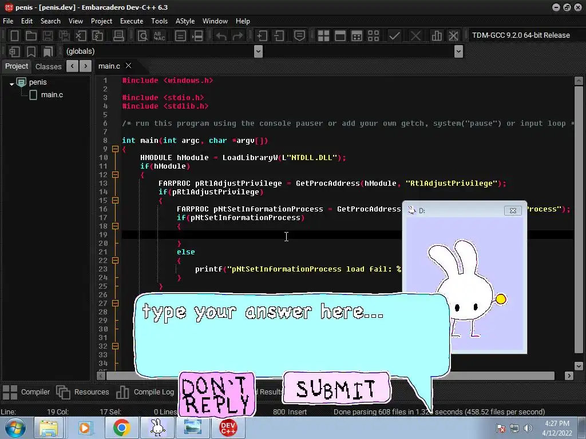The height and width of the screenshot is (439, 586).
Task: Open the Tools menu
Action: pyautogui.click(x=159, y=21)
